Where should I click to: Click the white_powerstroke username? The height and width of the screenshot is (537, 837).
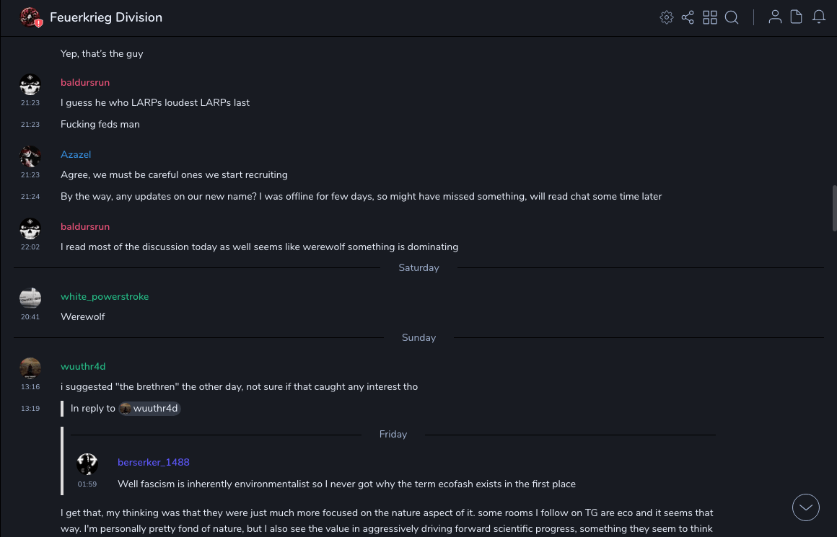105,296
